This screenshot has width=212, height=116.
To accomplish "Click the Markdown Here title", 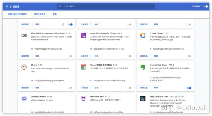I will pyautogui.click(x=97, y=97).
